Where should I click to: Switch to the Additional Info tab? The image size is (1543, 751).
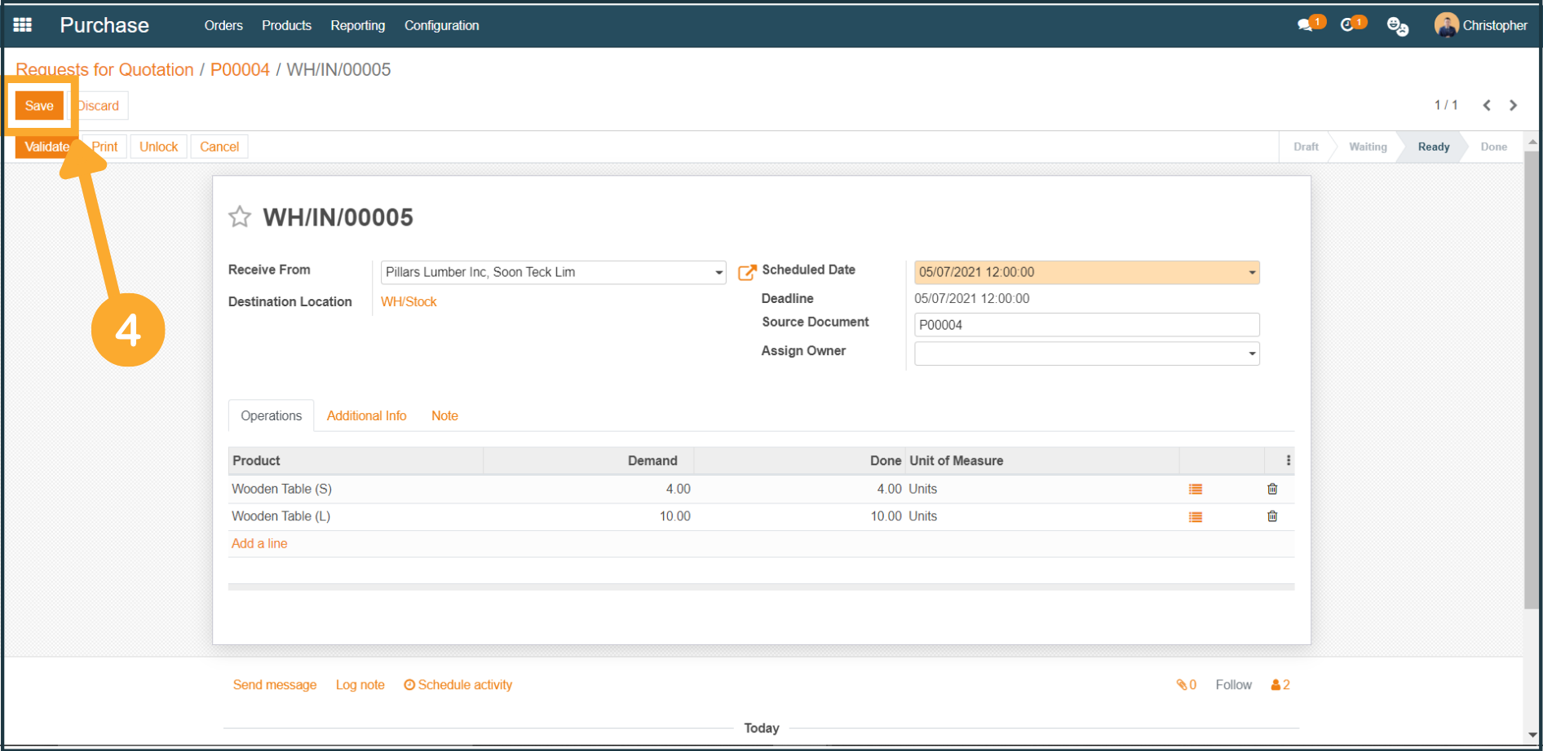pos(366,415)
